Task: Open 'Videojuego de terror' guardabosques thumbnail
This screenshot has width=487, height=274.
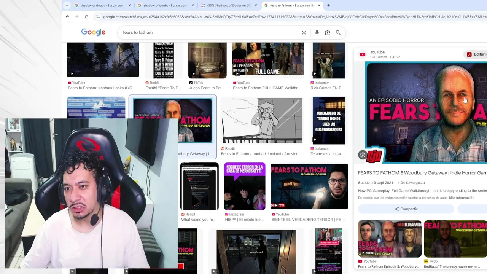Action: [x=328, y=120]
